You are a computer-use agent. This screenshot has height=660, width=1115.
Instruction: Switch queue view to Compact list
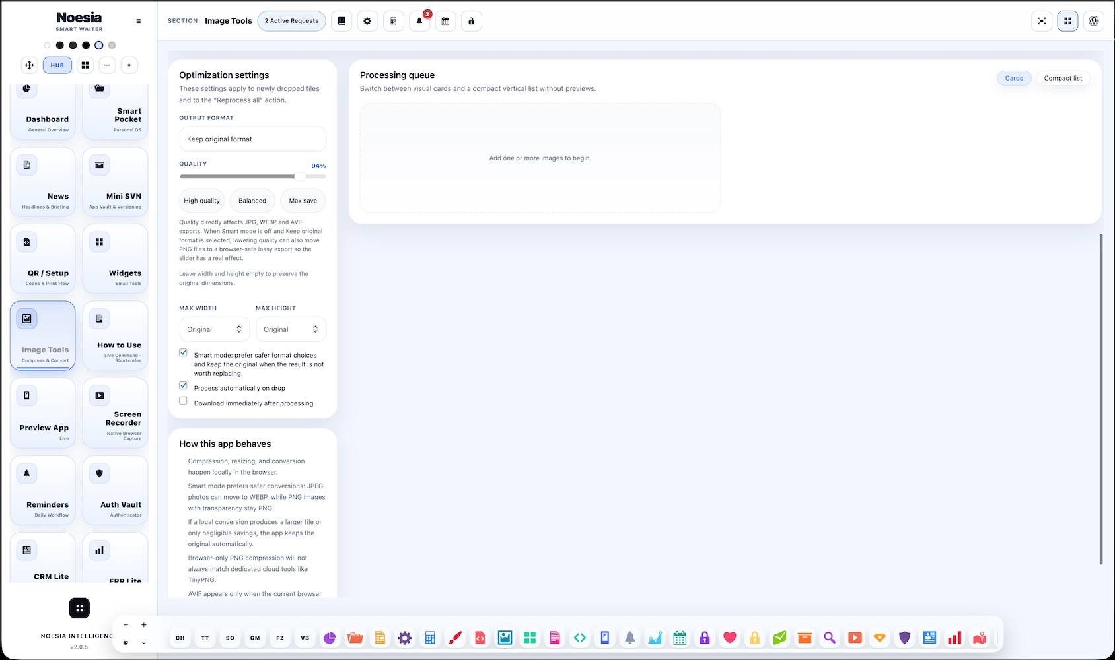(x=1063, y=78)
